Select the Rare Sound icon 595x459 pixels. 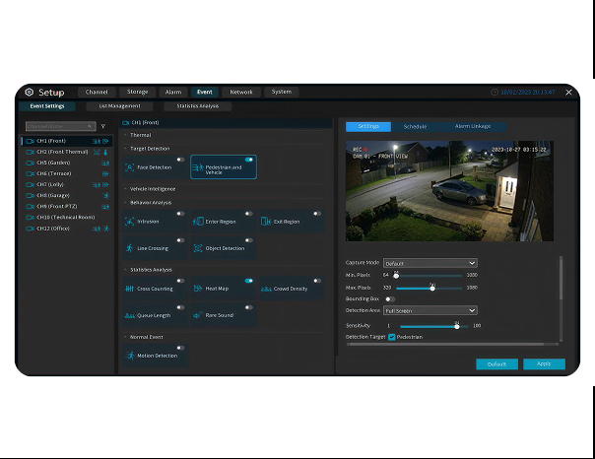click(x=197, y=315)
